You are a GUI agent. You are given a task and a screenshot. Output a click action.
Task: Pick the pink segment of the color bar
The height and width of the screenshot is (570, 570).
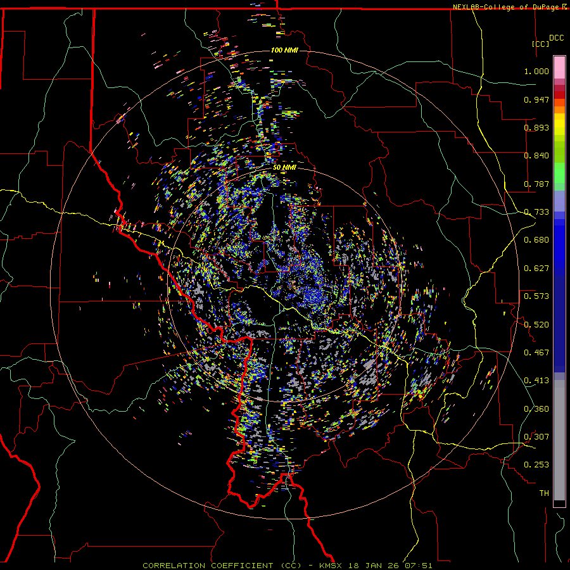pos(559,68)
